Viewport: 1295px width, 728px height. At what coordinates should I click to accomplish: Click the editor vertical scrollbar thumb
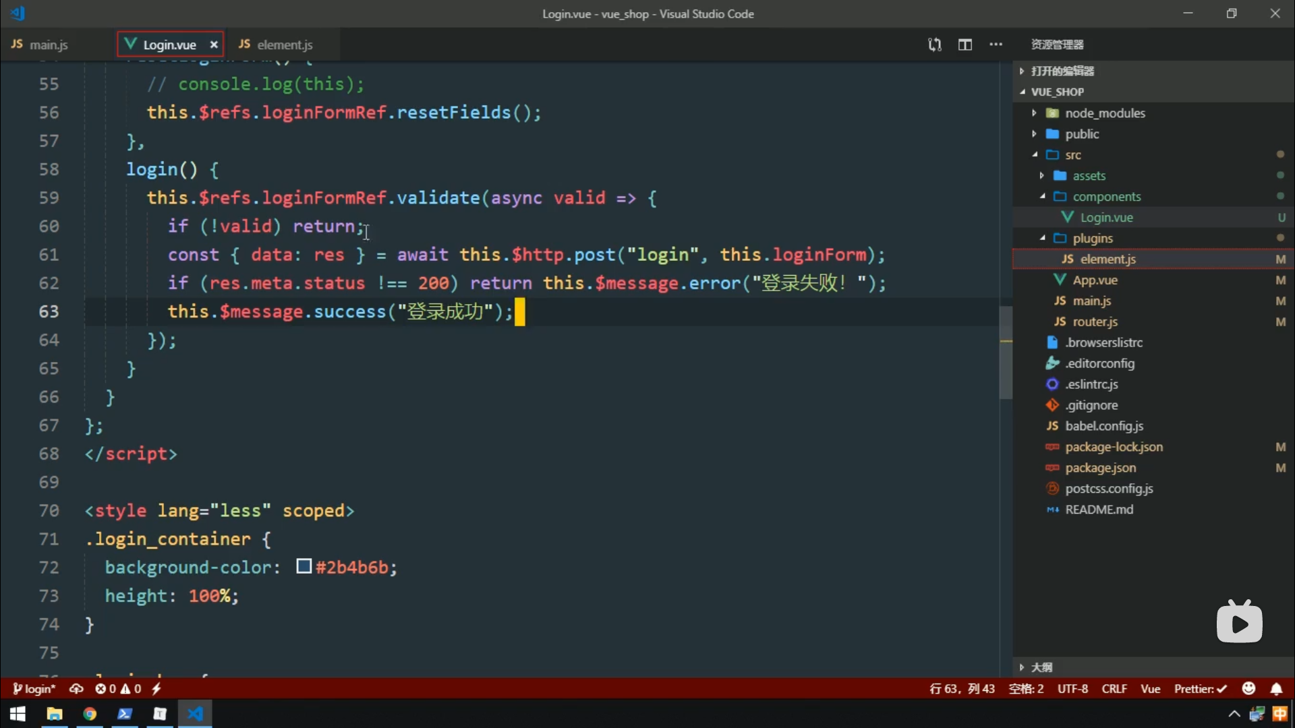[1006, 353]
